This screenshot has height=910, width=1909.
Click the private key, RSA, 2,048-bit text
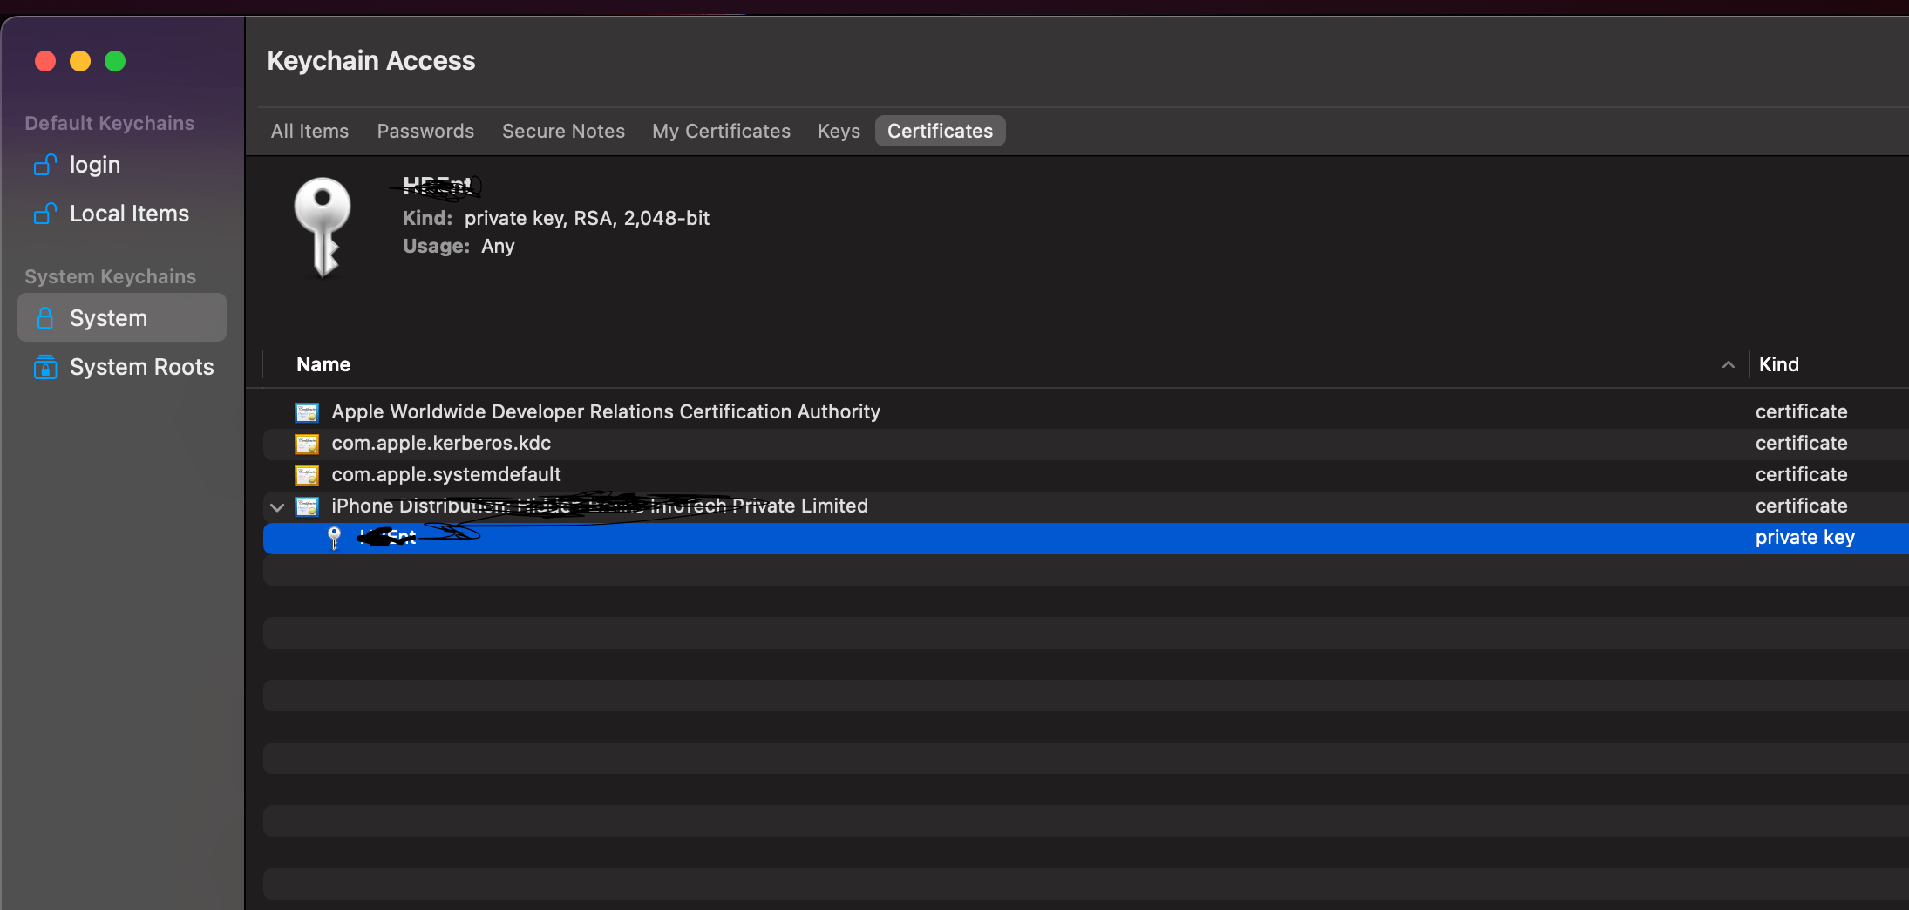point(587,218)
